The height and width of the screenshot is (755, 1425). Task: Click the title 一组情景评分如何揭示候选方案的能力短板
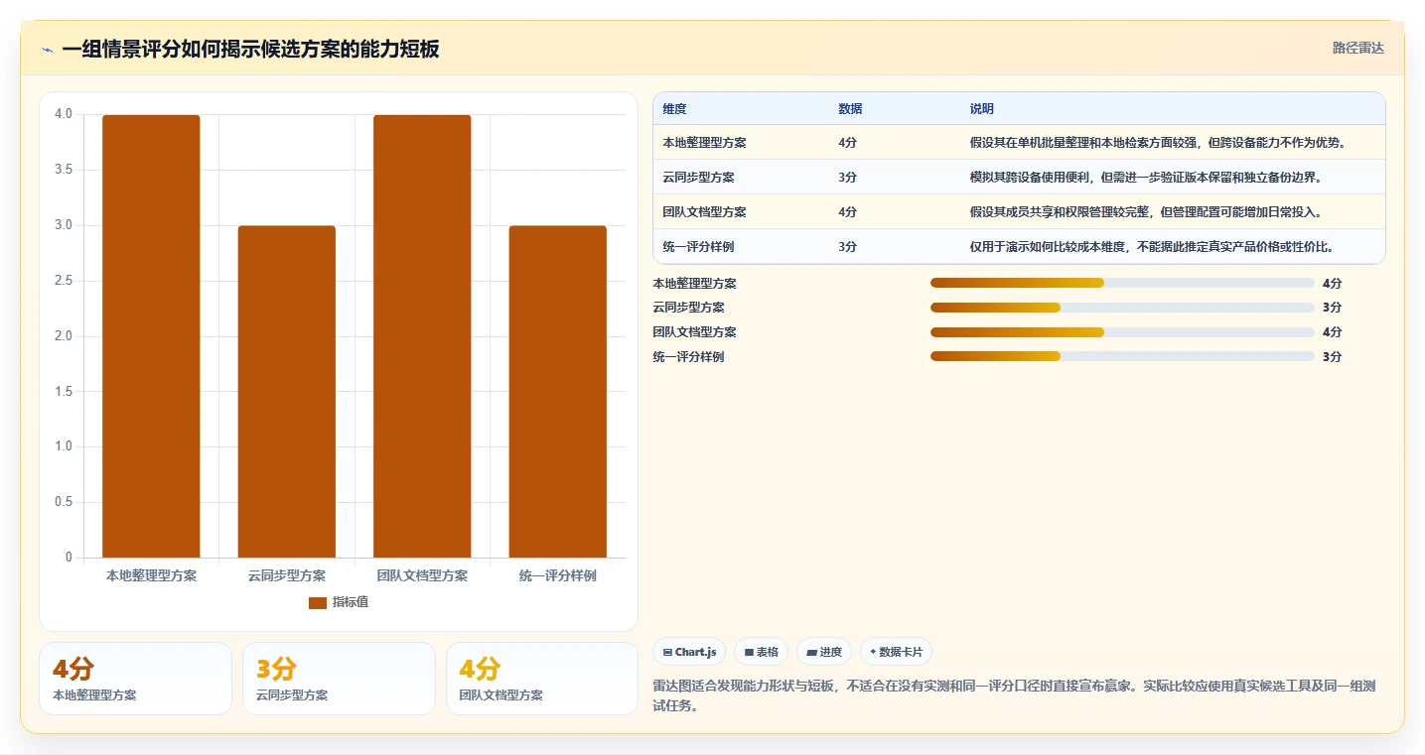[x=250, y=49]
